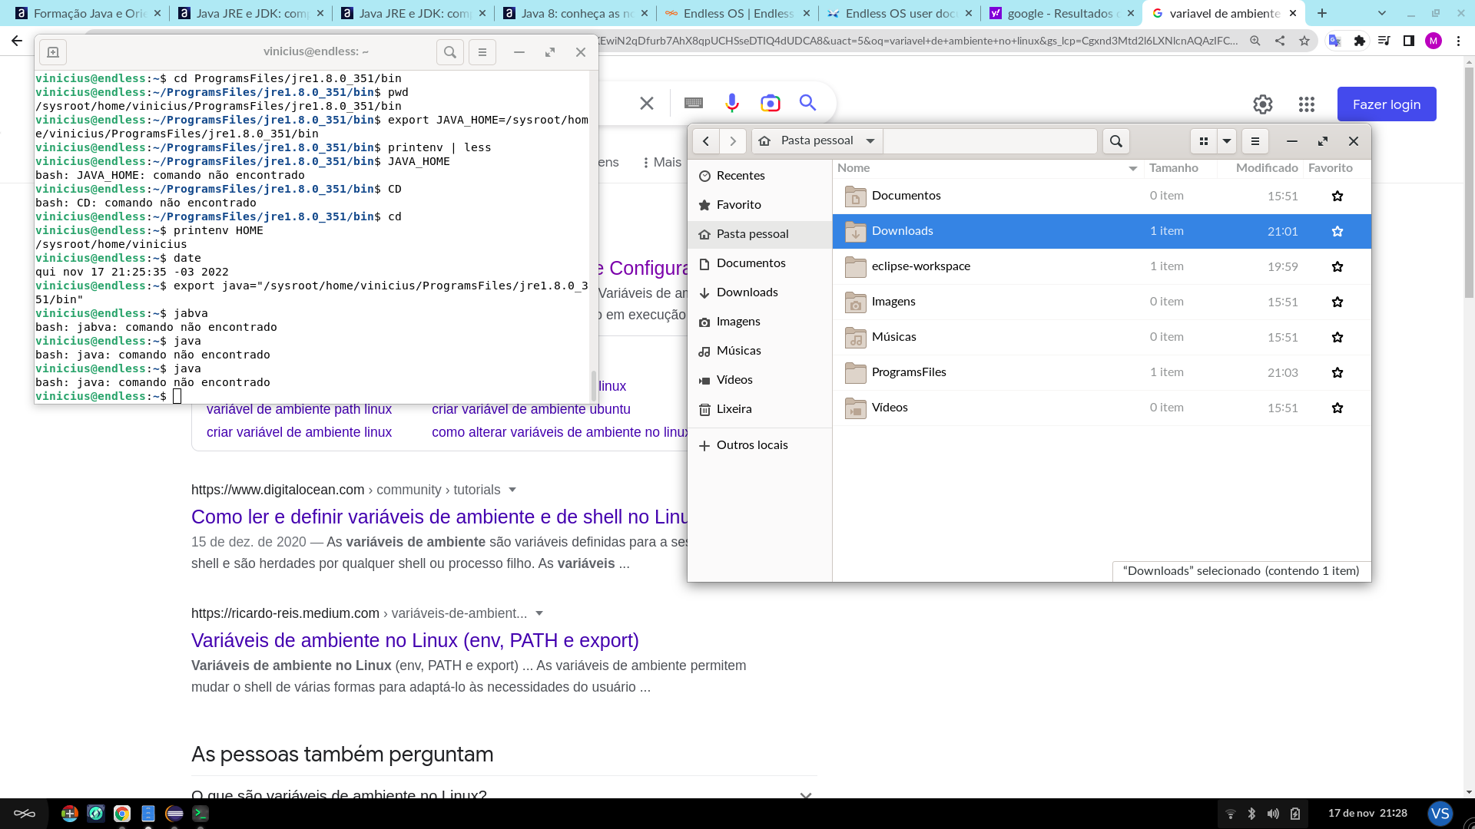Open Variáveis de ambiente no Linux link
The width and height of the screenshot is (1475, 829).
pyautogui.click(x=415, y=641)
